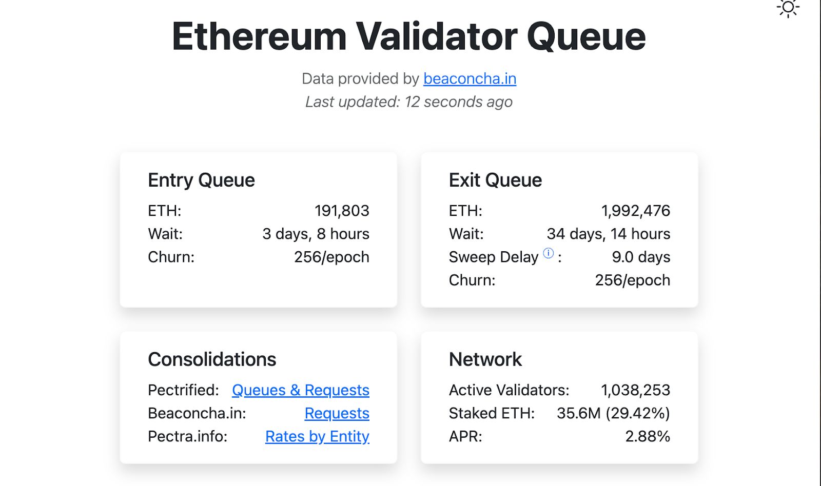The height and width of the screenshot is (486, 821).
Task: Click the APR value 2.88%
Action: [648, 436]
